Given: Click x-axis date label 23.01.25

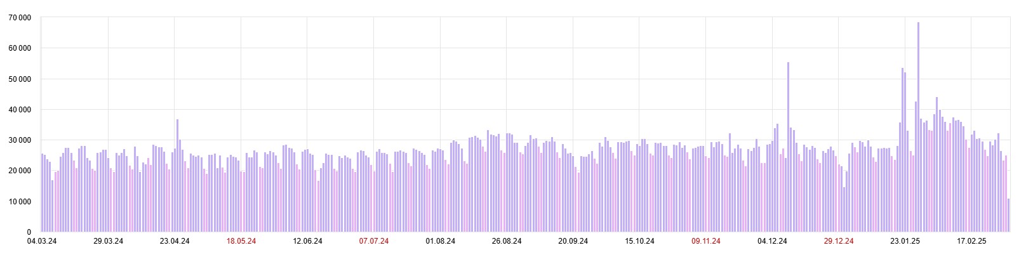Looking at the screenshot, I should tap(905, 241).
